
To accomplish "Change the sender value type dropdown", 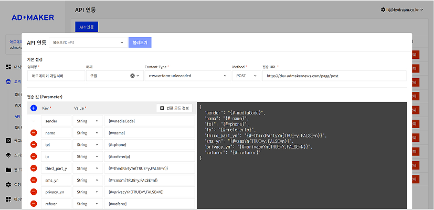I will coord(87,121).
